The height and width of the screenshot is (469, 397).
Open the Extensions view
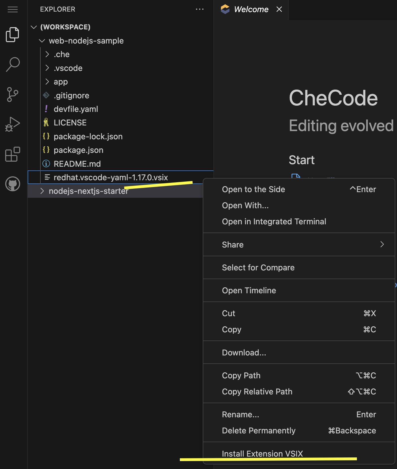click(x=12, y=154)
